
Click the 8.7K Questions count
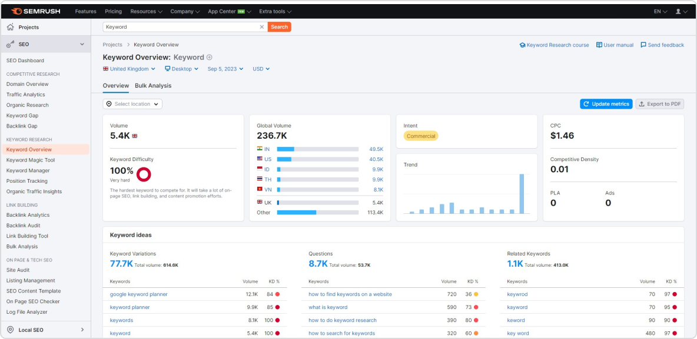[318, 264]
